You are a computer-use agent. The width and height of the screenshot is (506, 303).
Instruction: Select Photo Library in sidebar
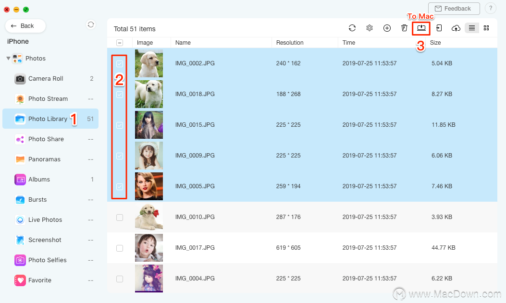pos(50,119)
